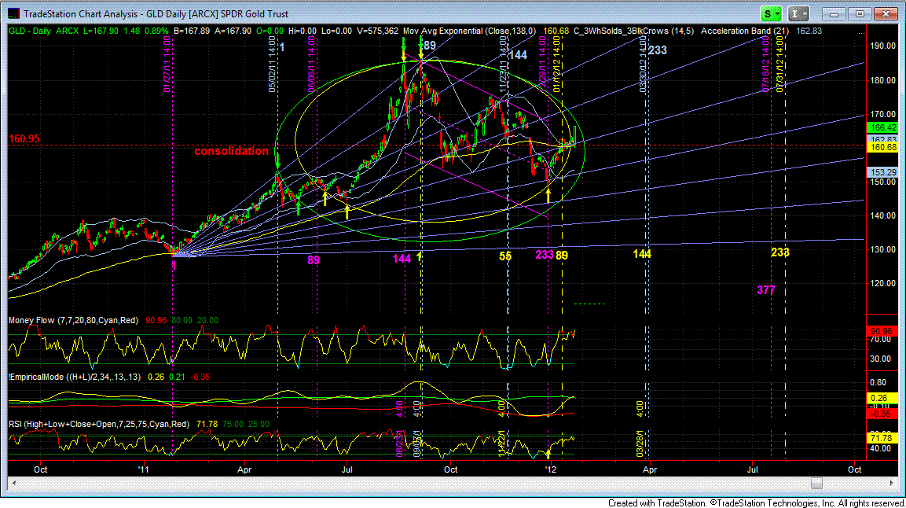Click the yellow '0.26' EmpiricalMode axis marker
Image resolution: width=906 pixels, height=508 pixels.
click(883, 398)
